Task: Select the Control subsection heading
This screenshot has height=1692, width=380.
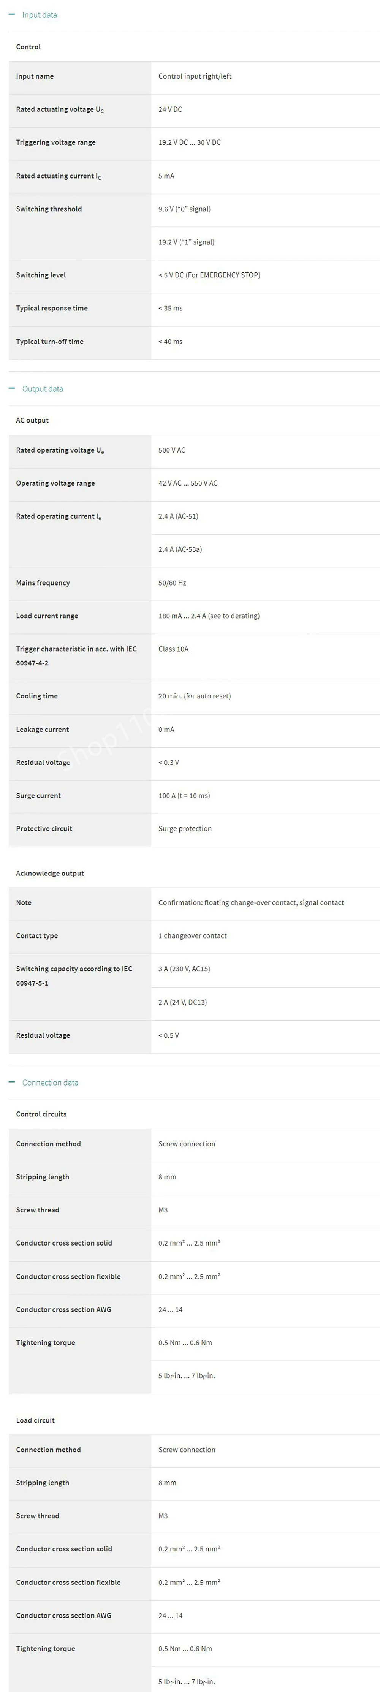Action: [x=28, y=47]
